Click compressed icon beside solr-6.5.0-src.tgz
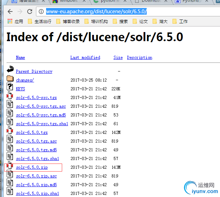Viewport: 220px width, 197px height. (10, 95)
